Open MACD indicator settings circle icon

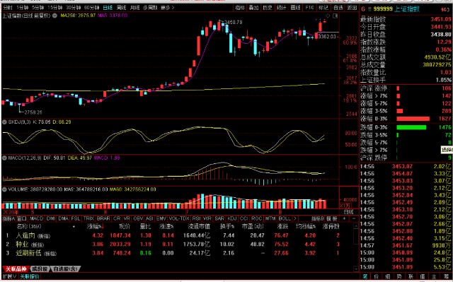coord(4,158)
